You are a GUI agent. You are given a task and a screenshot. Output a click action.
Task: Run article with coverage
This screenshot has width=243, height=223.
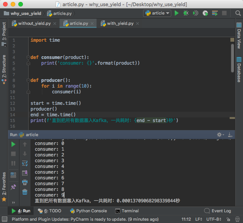(x=196, y=13)
